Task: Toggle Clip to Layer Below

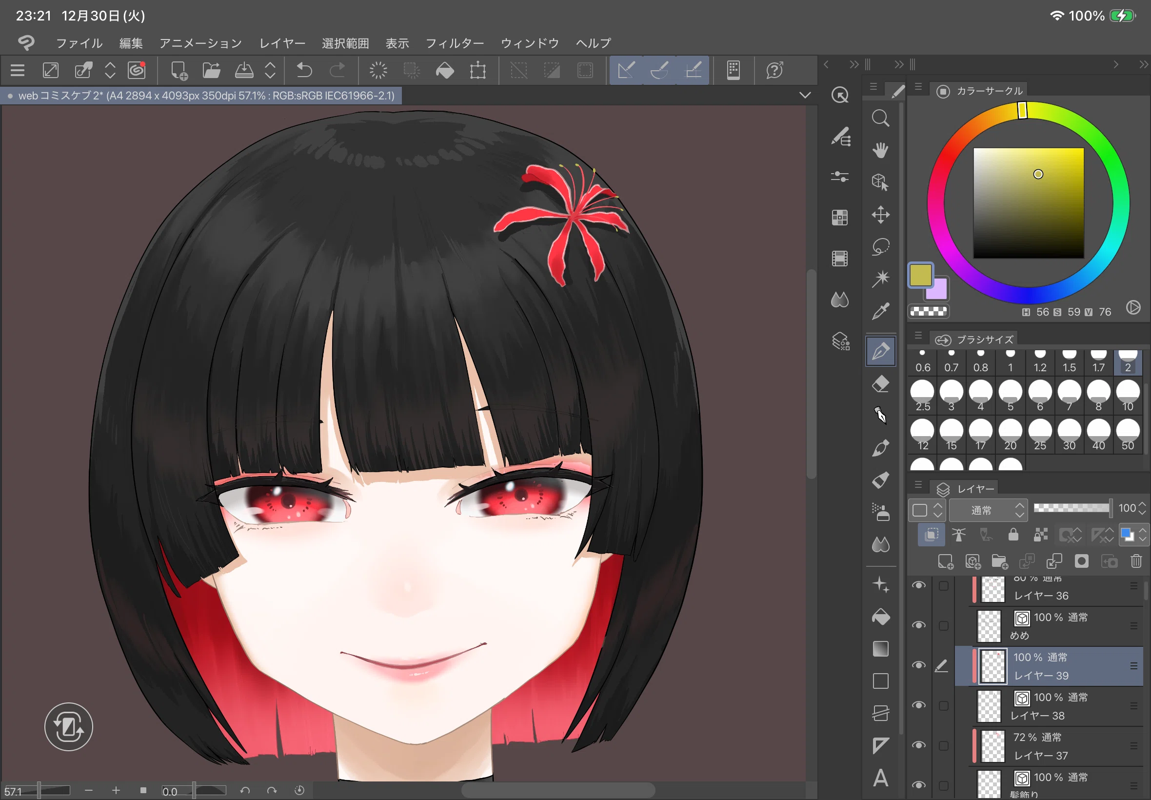Action: [x=932, y=535]
